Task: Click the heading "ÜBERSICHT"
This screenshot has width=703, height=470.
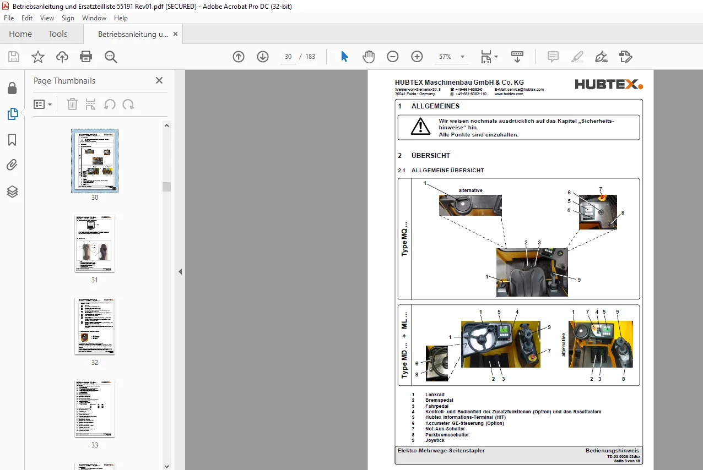Action: pyautogui.click(x=431, y=156)
